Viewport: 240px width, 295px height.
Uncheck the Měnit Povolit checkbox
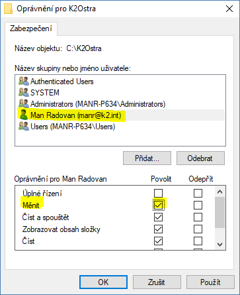[x=158, y=205]
